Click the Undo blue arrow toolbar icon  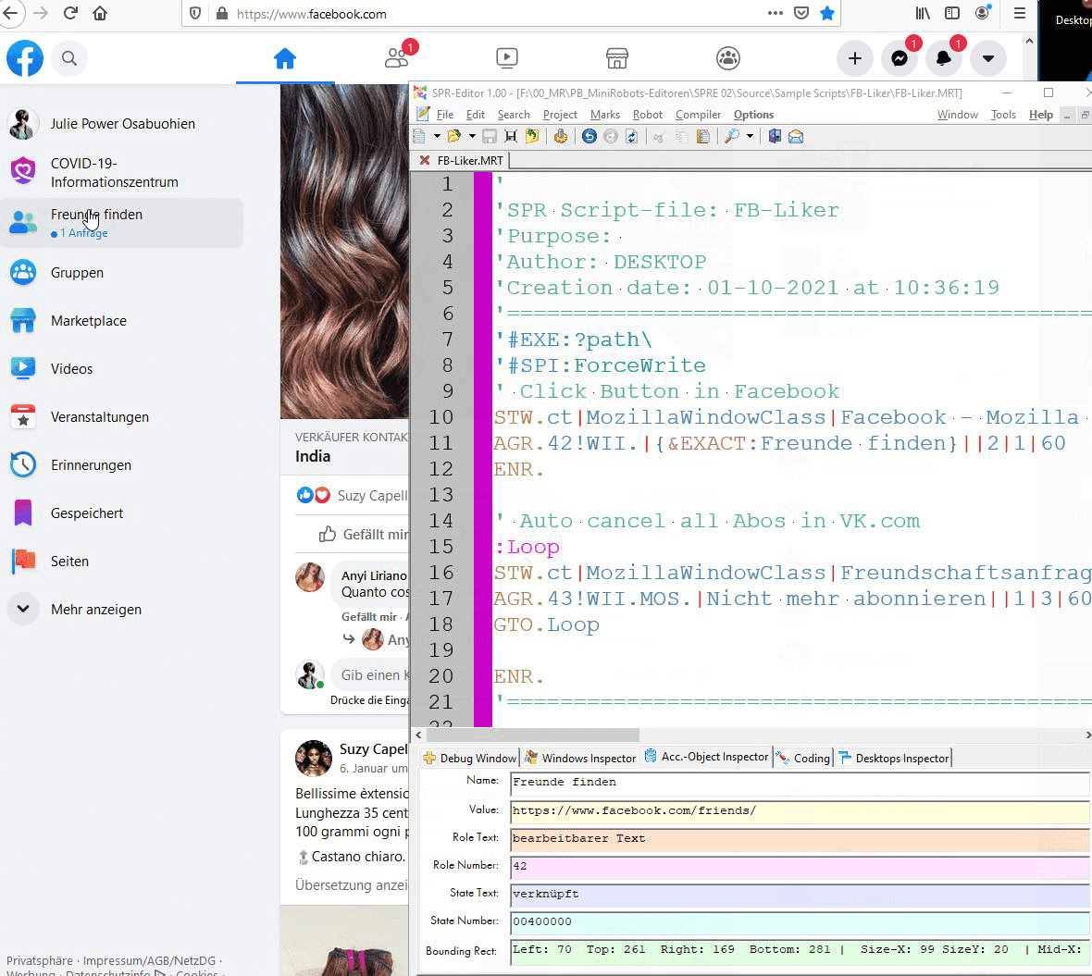[x=589, y=136]
